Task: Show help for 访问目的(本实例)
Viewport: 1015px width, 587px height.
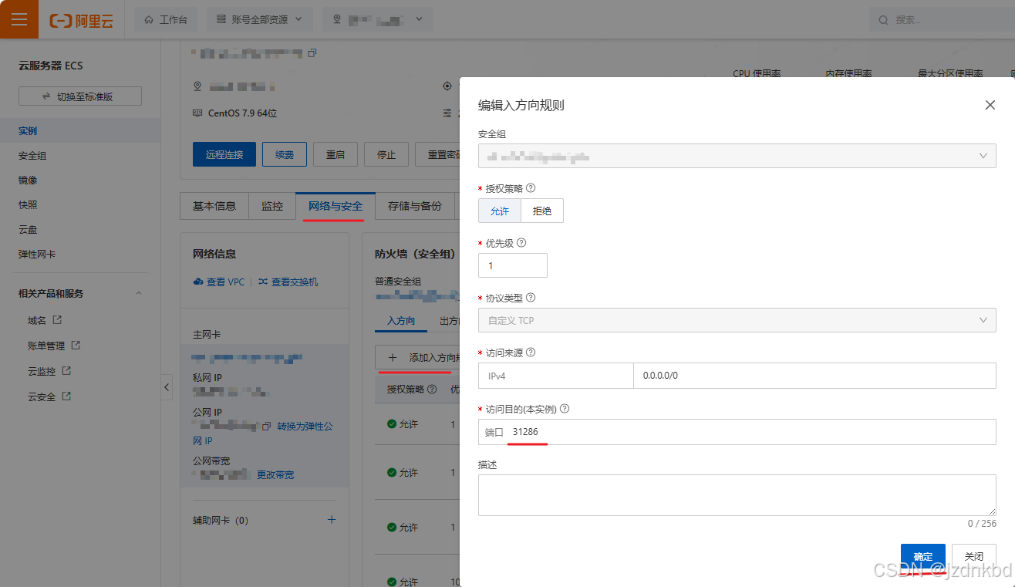Action: click(565, 409)
